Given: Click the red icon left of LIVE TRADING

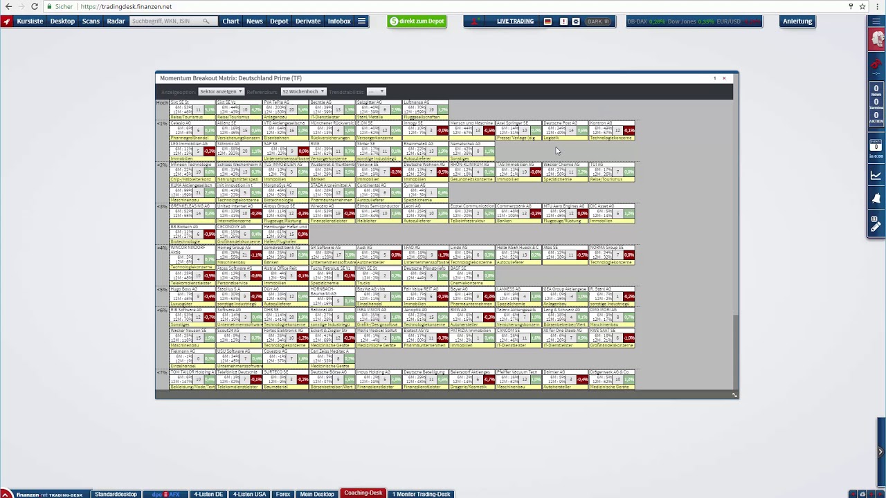Looking at the screenshot, I should [x=475, y=21].
